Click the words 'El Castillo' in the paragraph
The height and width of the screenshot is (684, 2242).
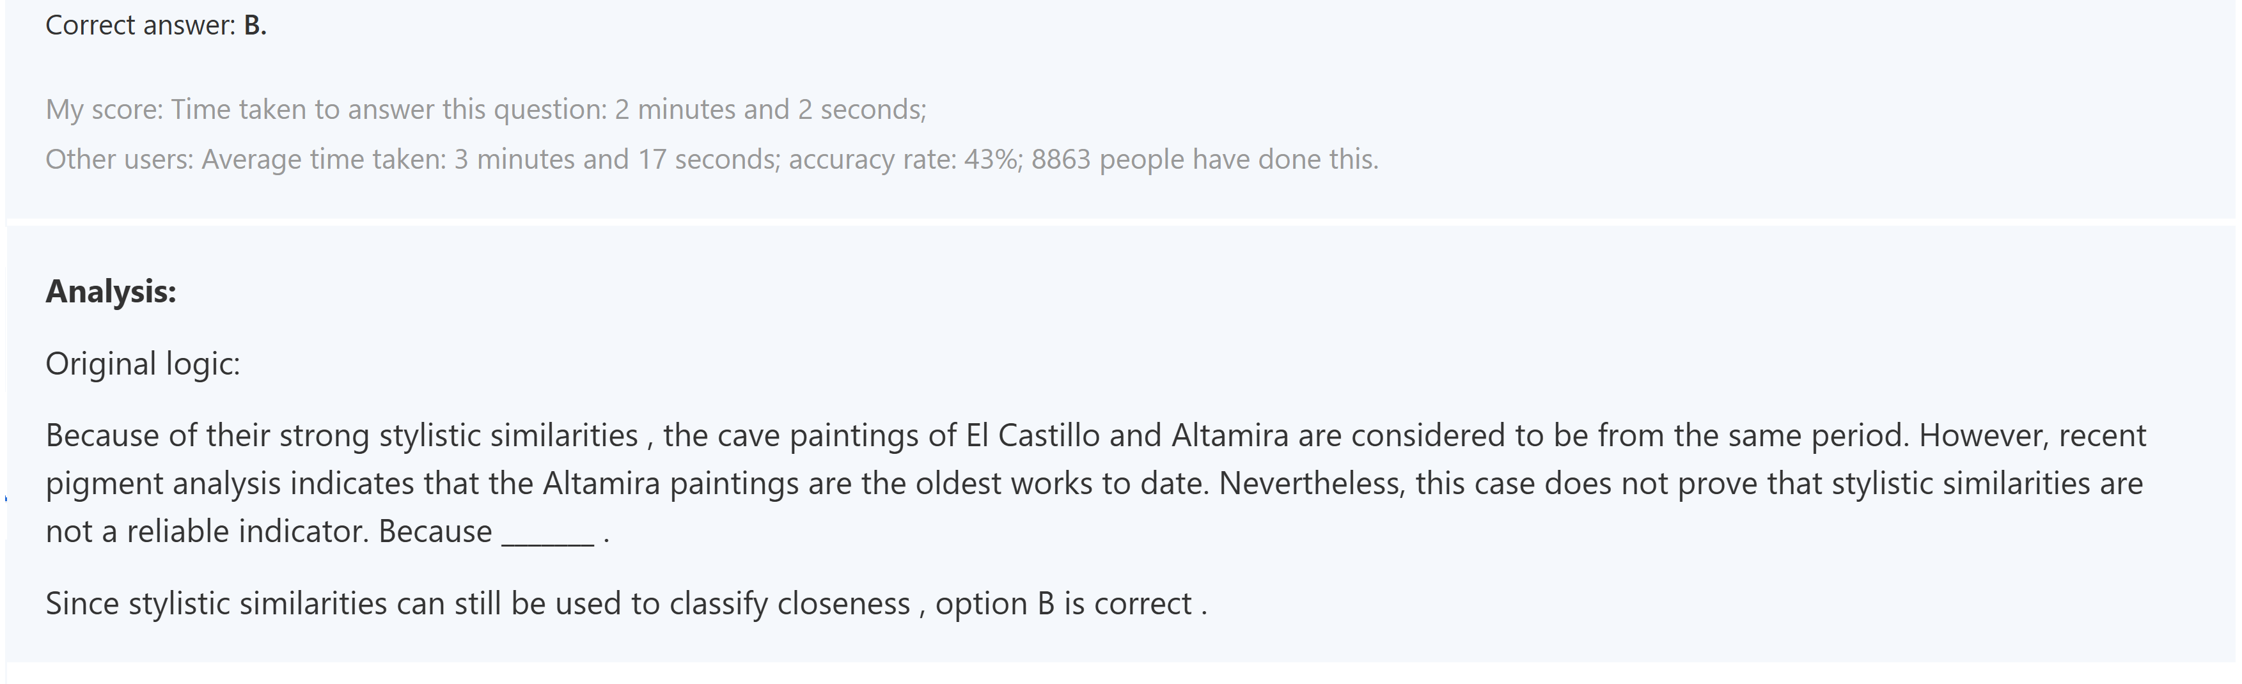[x=1032, y=435]
